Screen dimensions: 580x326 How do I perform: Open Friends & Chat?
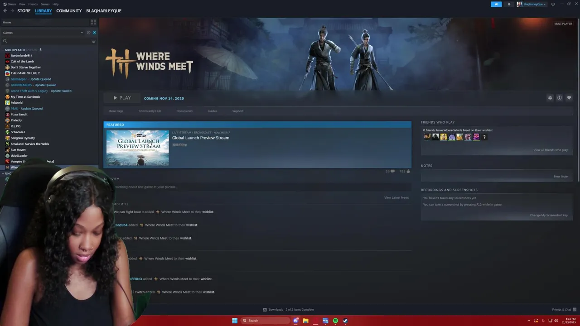[x=564, y=310]
